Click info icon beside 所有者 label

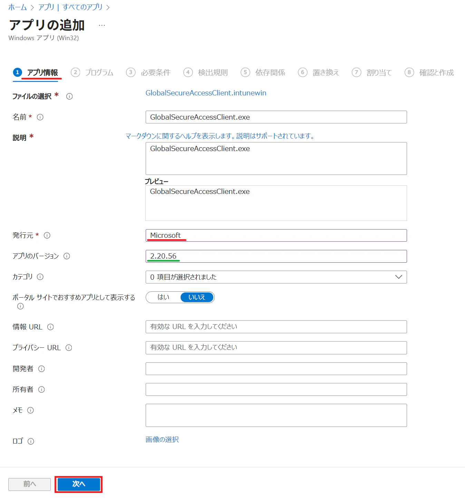41,390
